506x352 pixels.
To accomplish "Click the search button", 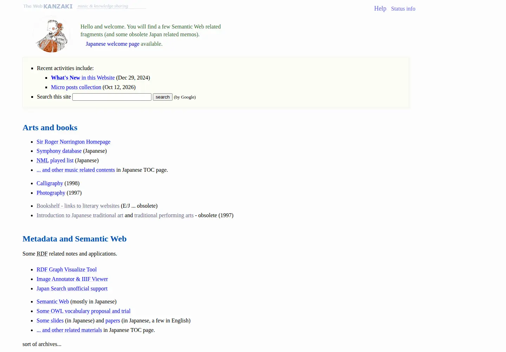I will [163, 97].
